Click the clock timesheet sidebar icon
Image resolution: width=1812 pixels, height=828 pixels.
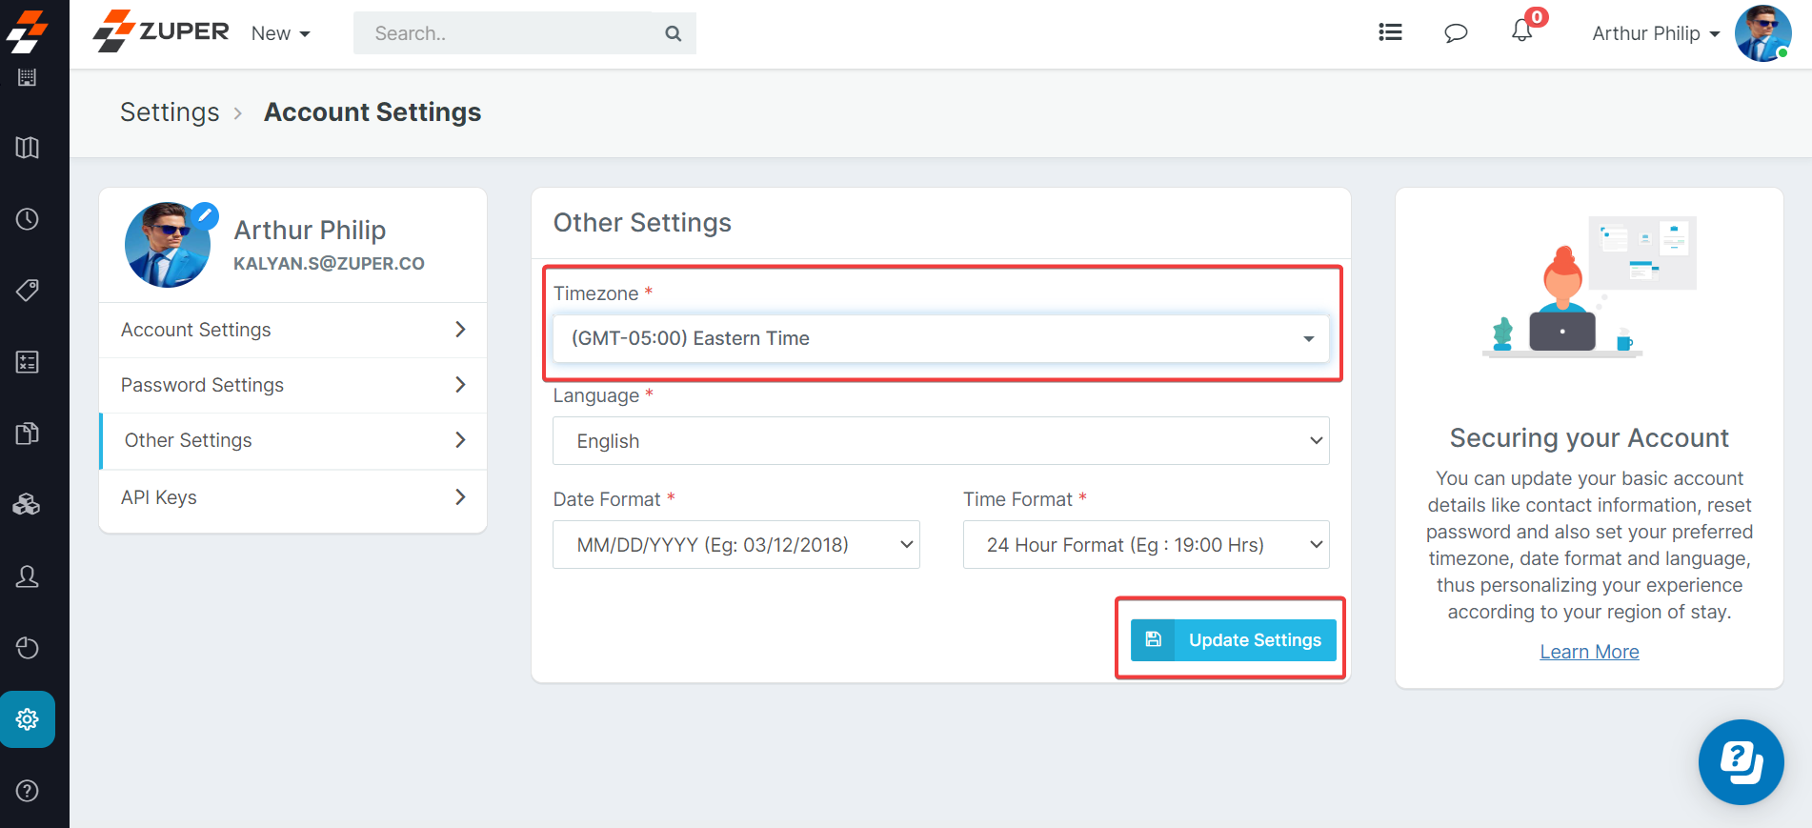coord(28,219)
